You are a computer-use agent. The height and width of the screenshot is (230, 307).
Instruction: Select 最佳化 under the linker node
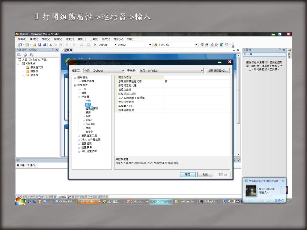[x=89, y=120]
